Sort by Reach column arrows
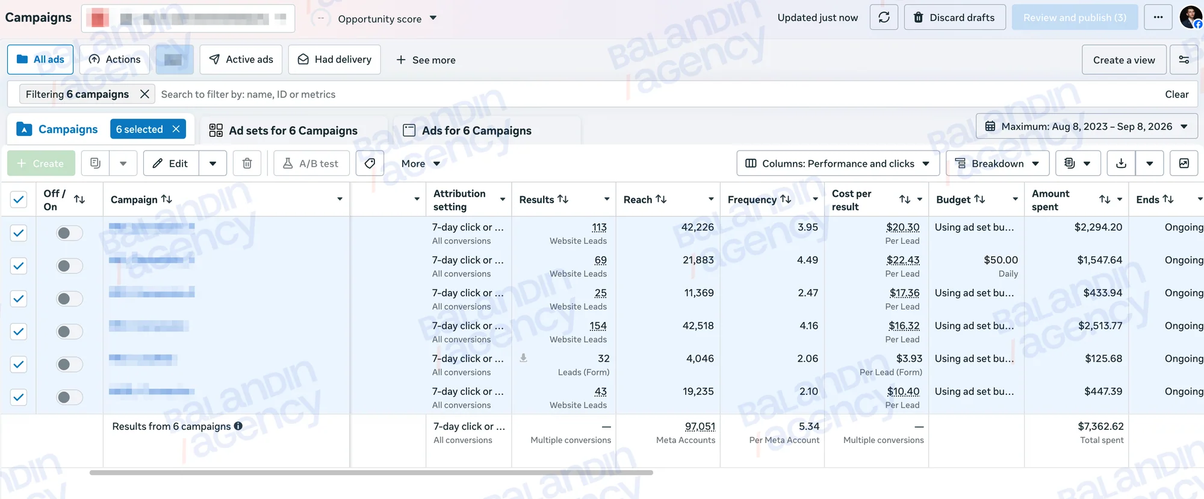The image size is (1204, 499). [x=661, y=199]
